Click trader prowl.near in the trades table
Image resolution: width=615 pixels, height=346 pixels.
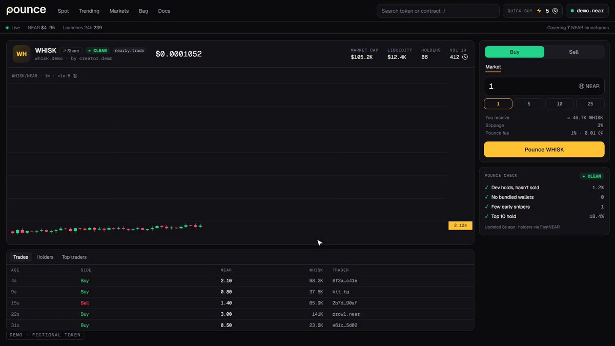point(346,314)
